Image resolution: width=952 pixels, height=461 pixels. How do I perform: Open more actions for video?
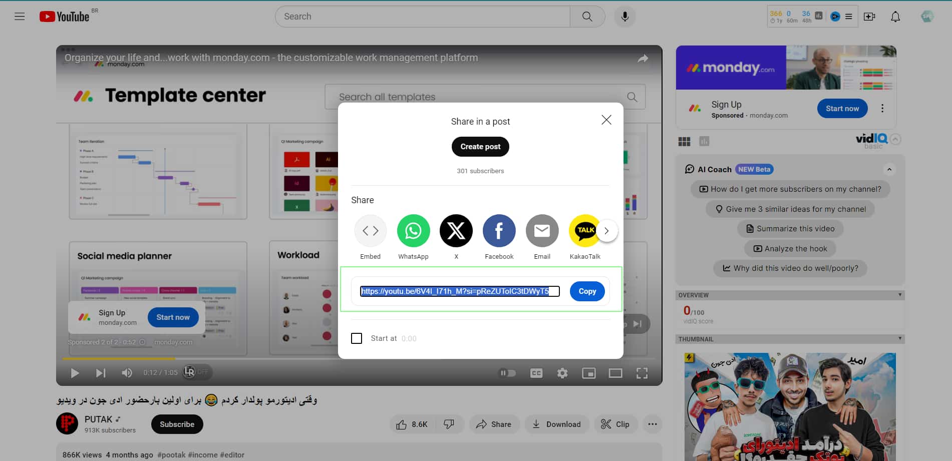[x=652, y=424]
